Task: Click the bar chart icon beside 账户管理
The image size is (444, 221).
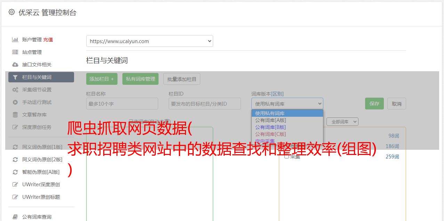Action: click(x=15, y=40)
